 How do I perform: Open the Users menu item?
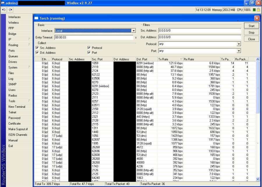click(x=19, y=90)
